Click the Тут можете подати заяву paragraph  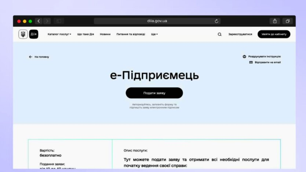(x=196, y=162)
